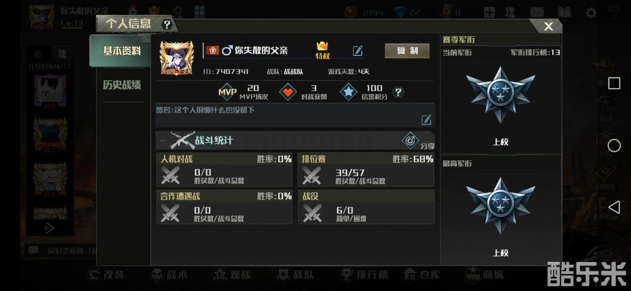Open the 个人信息 title help icon
631x291 pixels.
166,24
